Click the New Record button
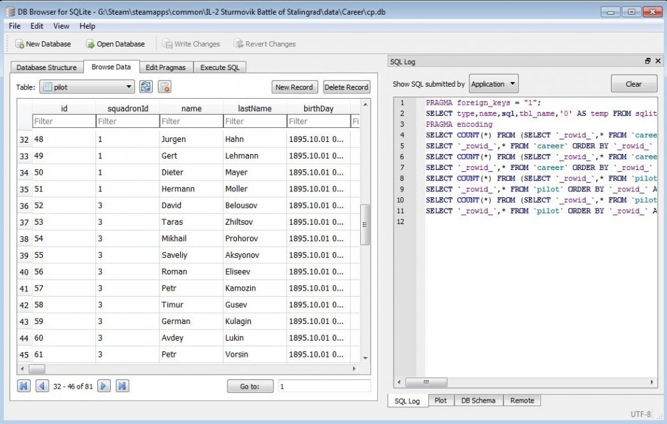This screenshot has width=667, height=424. pyautogui.click(x=293, y=87)
